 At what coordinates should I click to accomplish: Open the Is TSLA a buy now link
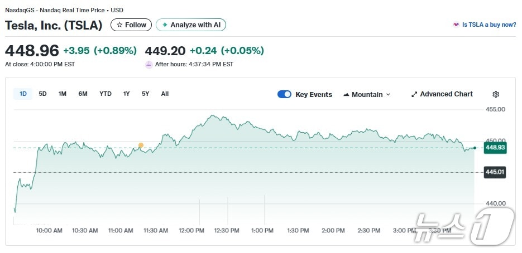click(489, 25)
